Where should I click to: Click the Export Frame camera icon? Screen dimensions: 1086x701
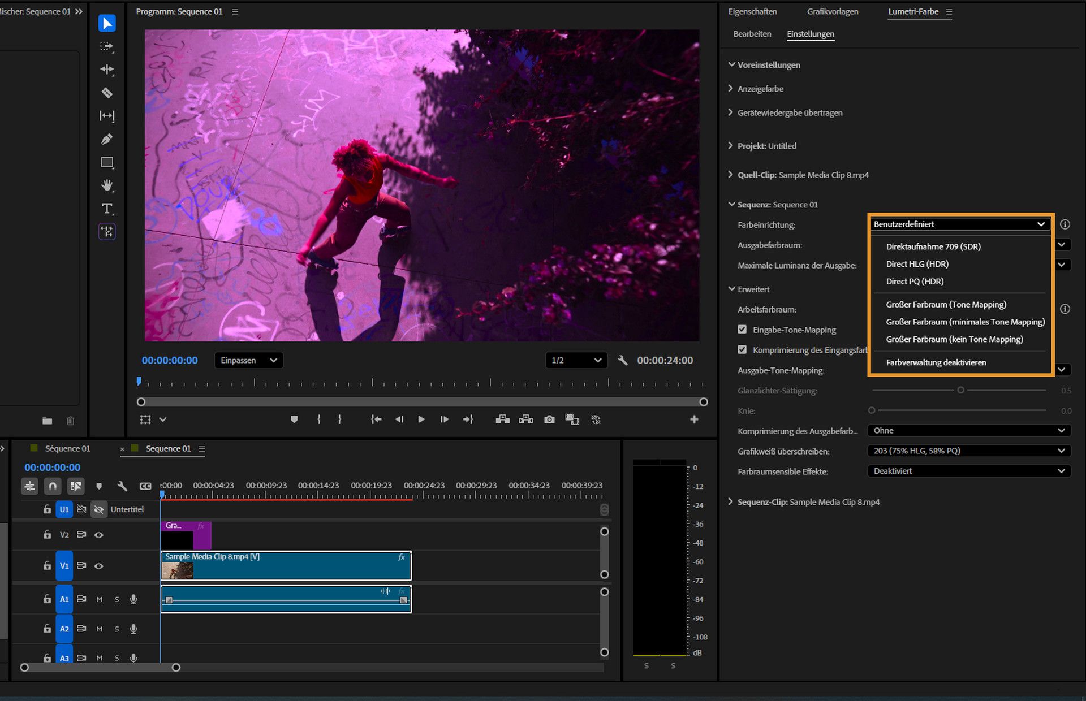549,419
